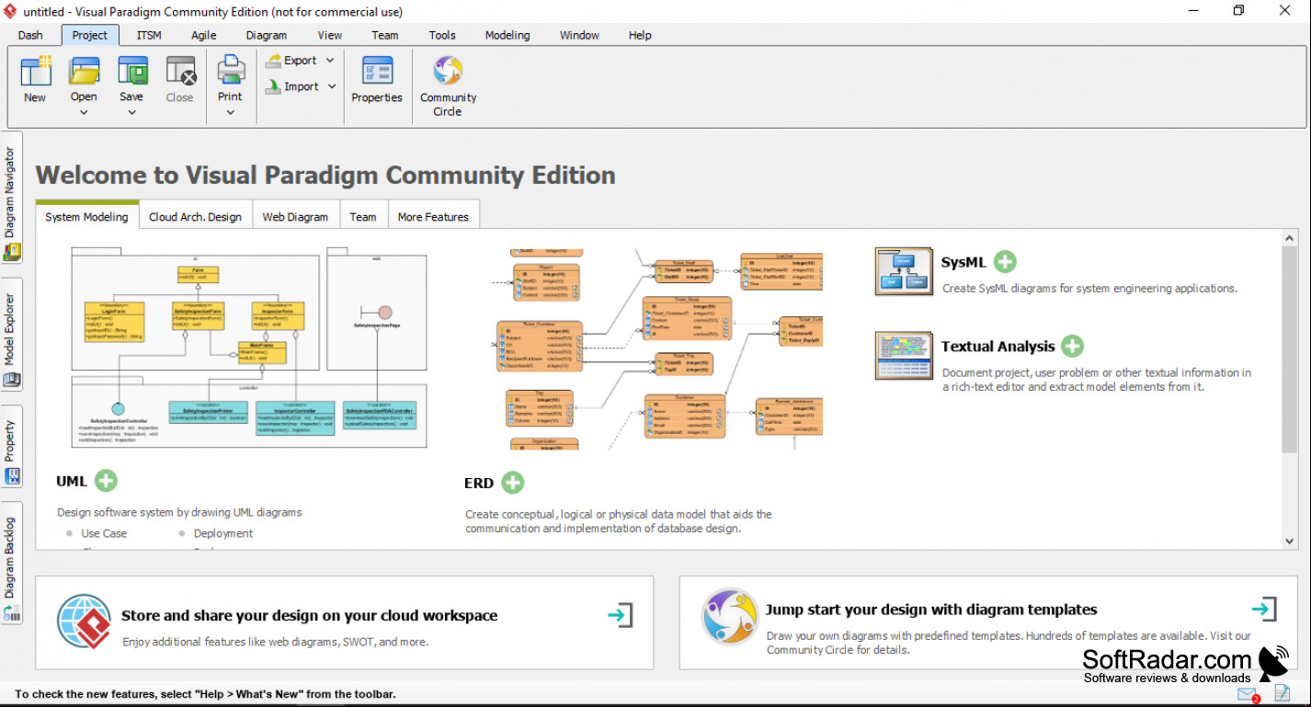This screenshot has width=1311, height=707.
Task: Open the Tools menu
Action: (442, 35)
